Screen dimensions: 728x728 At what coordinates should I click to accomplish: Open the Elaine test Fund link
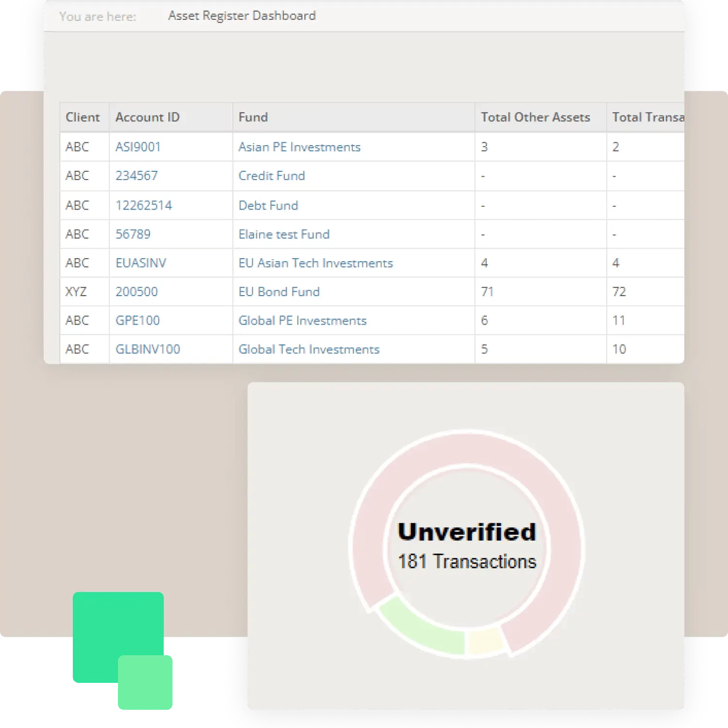[284, 234]
